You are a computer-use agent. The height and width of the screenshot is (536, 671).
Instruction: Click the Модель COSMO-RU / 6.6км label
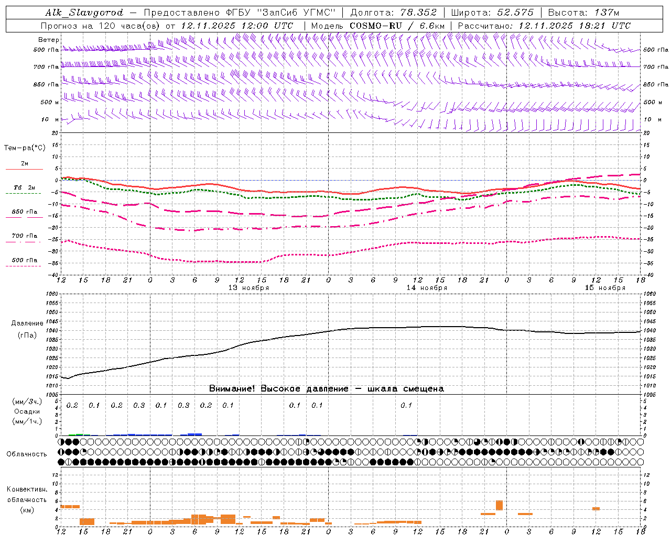tap(378, 26)
